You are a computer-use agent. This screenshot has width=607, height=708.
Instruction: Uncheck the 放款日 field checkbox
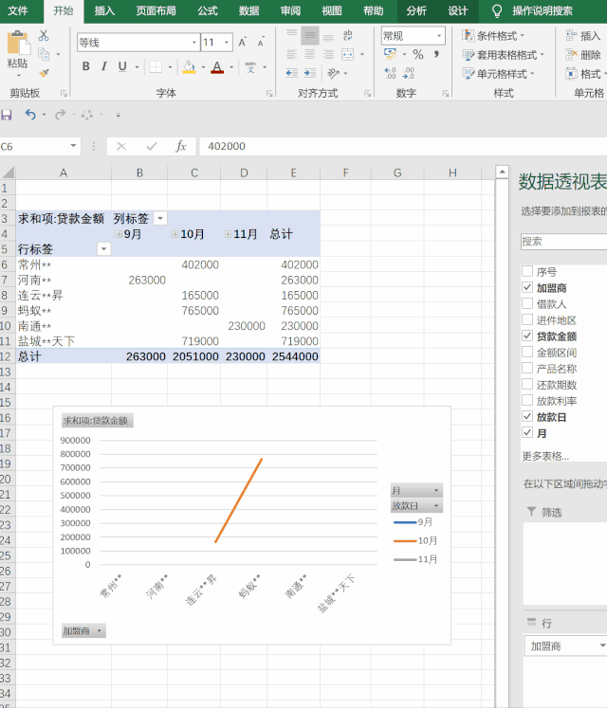(x=527, y=416)
